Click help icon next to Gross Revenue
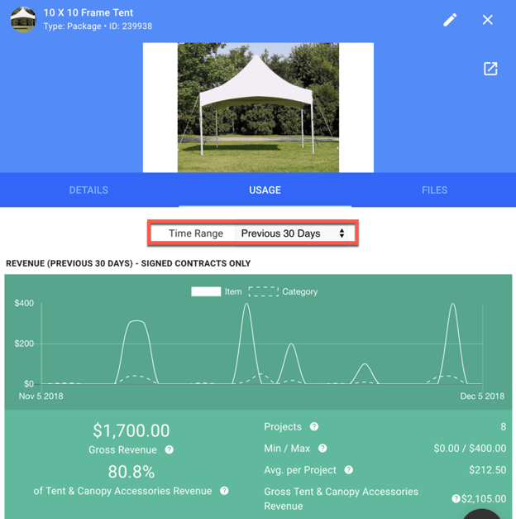This screenshot has width=516, height=519. (169, 449)
